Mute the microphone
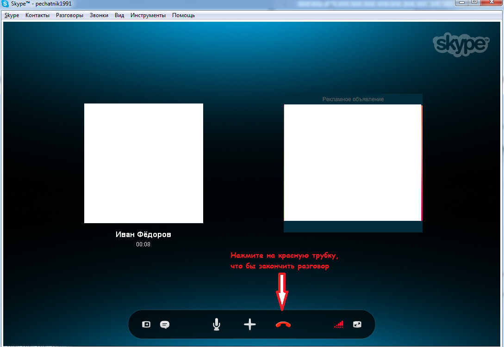The width and height of the screenshot is (504, 347). [217, 324]
